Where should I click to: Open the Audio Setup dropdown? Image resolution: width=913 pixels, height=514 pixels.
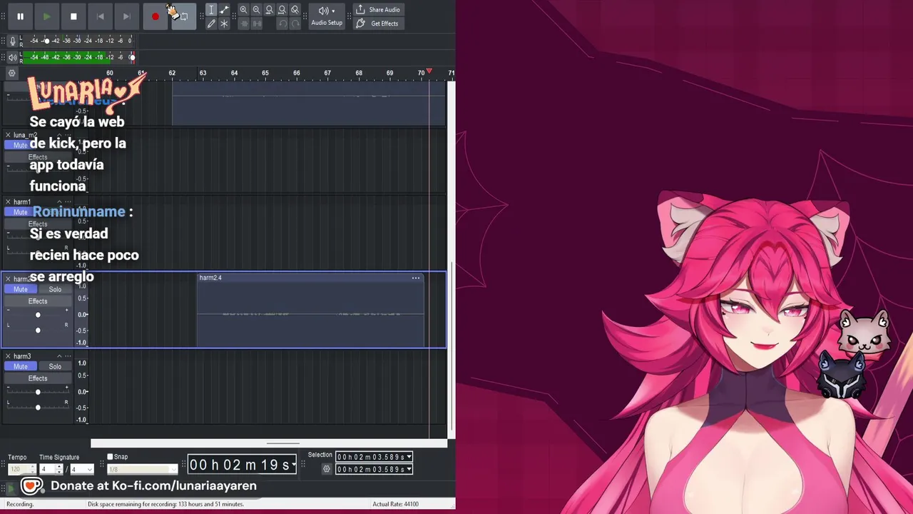[327, 16]
